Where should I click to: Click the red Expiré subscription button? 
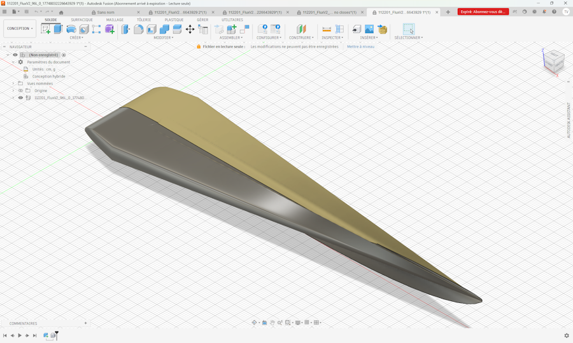483,12
